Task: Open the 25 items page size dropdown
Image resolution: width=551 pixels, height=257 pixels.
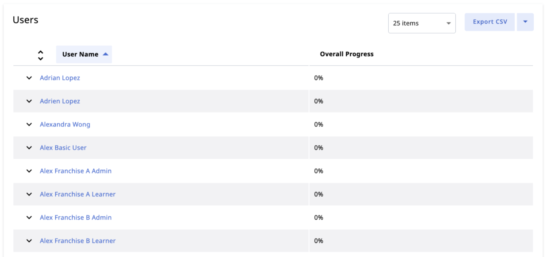Action: pyautogui.click(x=422, y=23)
